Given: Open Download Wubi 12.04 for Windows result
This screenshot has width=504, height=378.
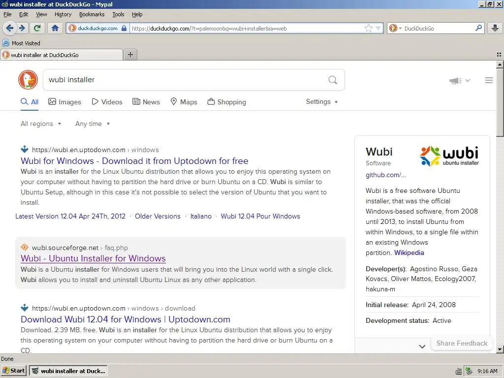Looking at the screenshot, I should [126, 319].
